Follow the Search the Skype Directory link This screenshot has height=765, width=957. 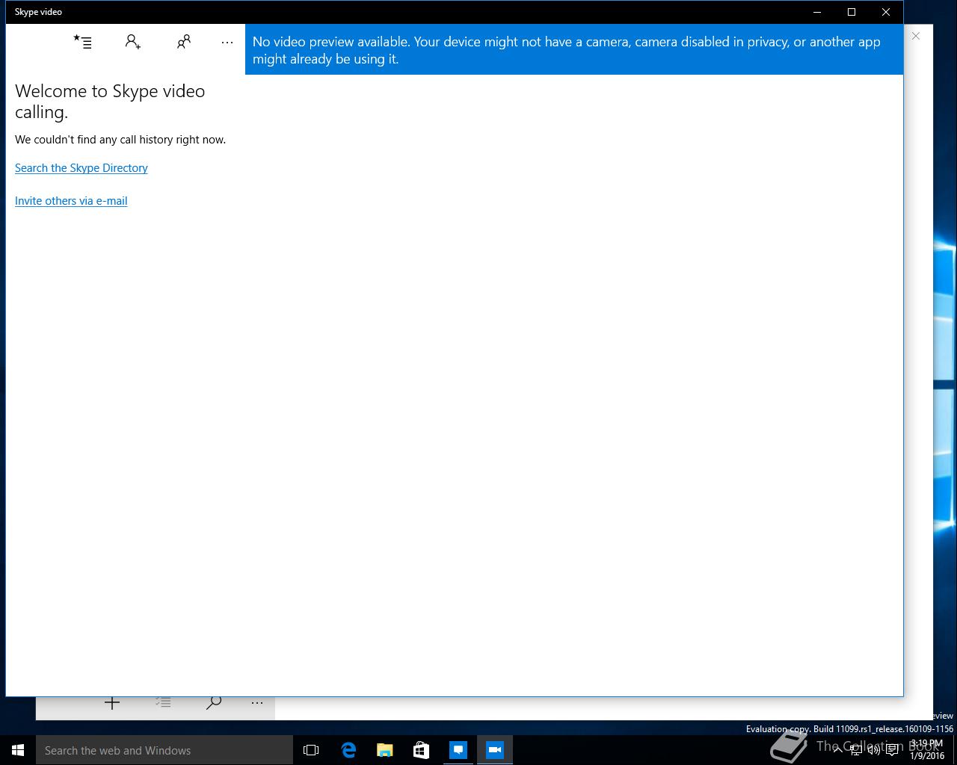click(x=81, y=168)
